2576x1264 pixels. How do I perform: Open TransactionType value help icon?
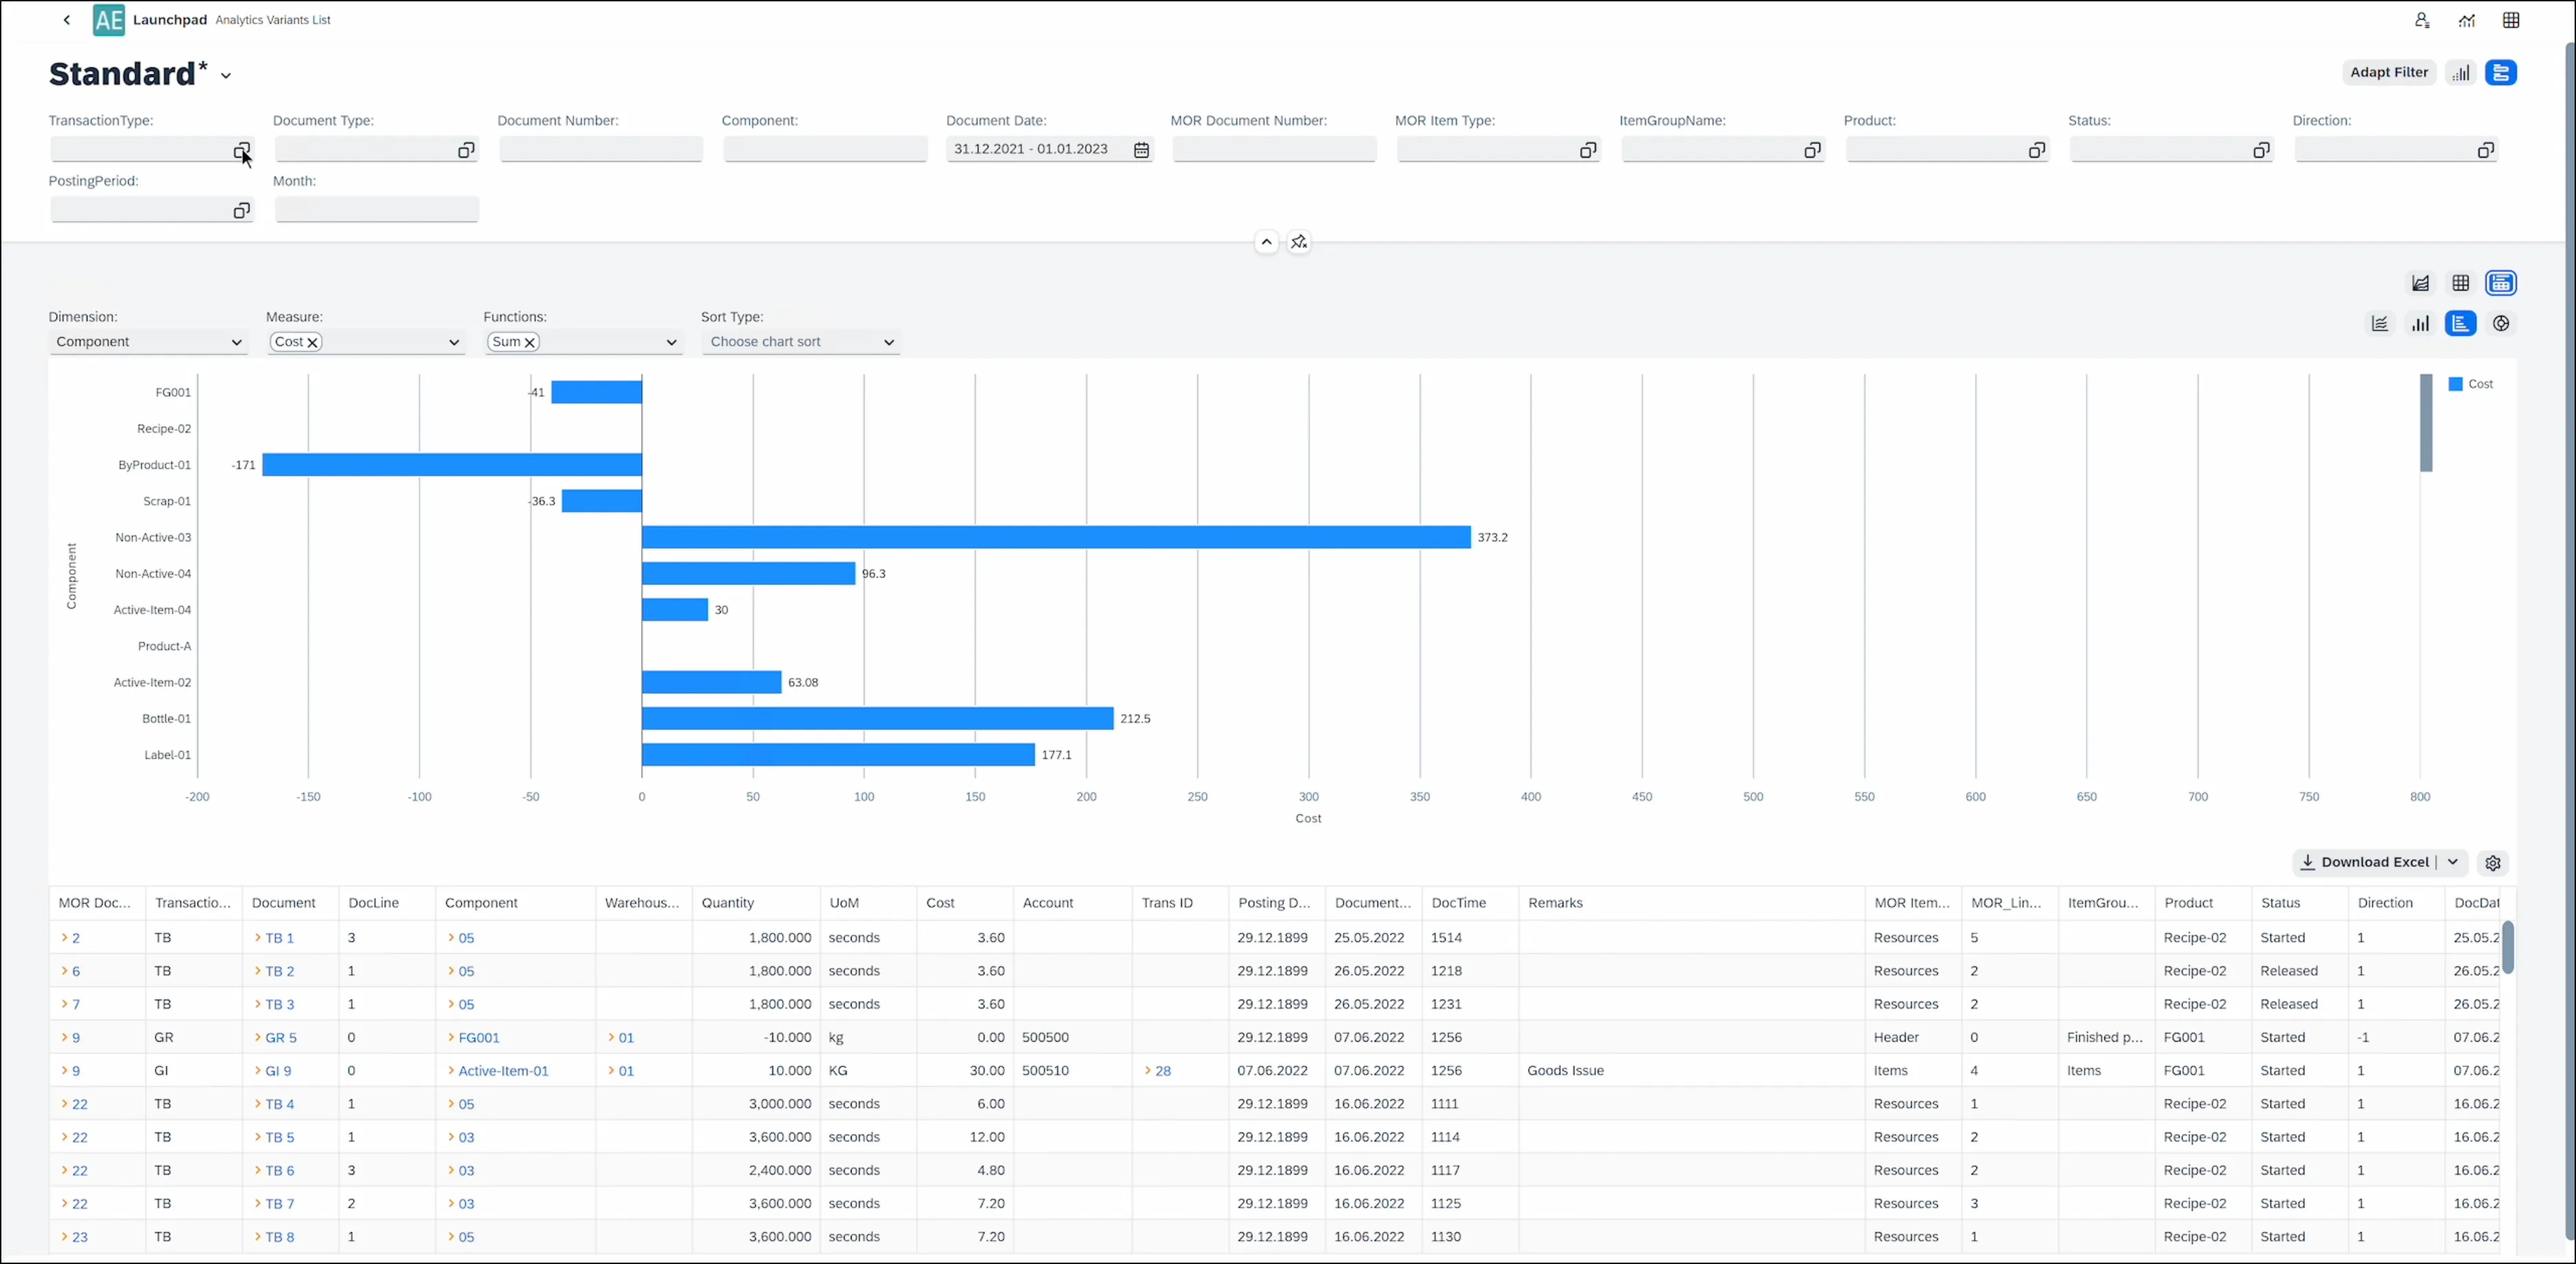[241, 150]
